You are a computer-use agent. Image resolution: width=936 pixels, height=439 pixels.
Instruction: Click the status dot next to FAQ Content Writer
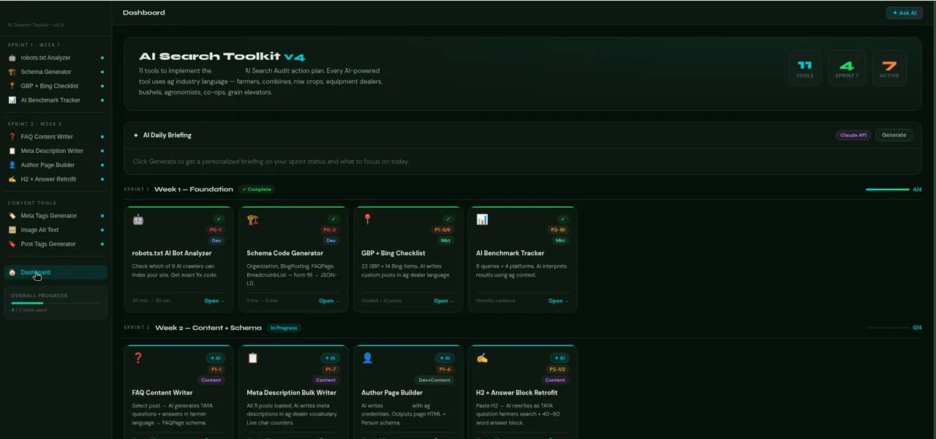[x=102, y=137]
